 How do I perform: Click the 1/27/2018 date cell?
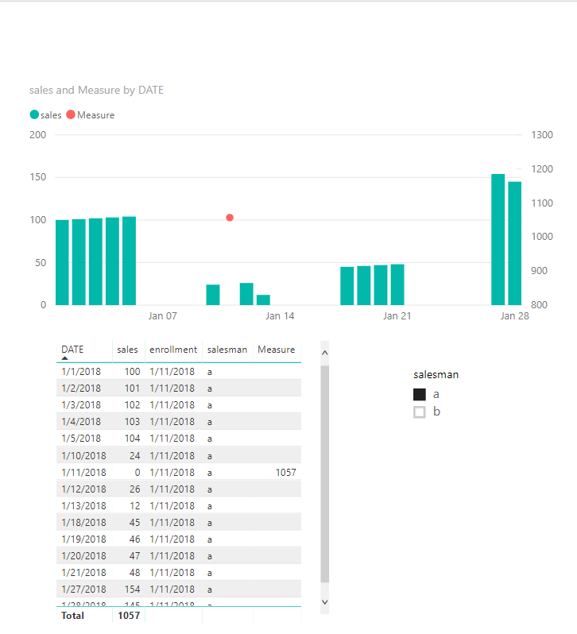coord(83,590)
